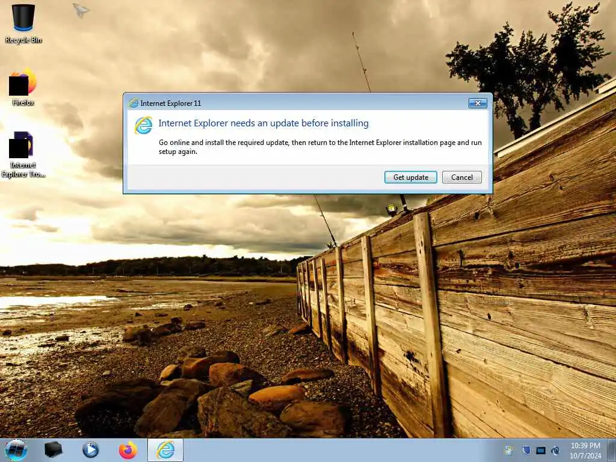The image size is (616, 462).
Task: Launch Windows Media Player from taskbar
Action: point(90,450)
